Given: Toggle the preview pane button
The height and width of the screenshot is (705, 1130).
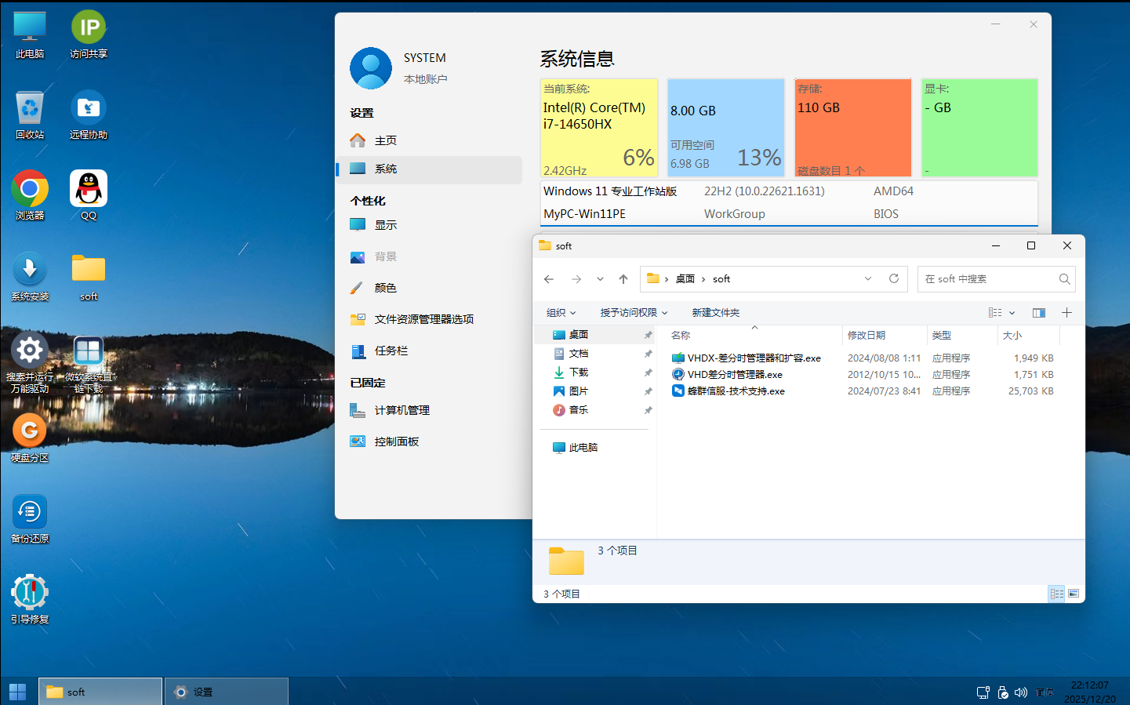Looking at the screenshot, I should (x=1038, y=313).
